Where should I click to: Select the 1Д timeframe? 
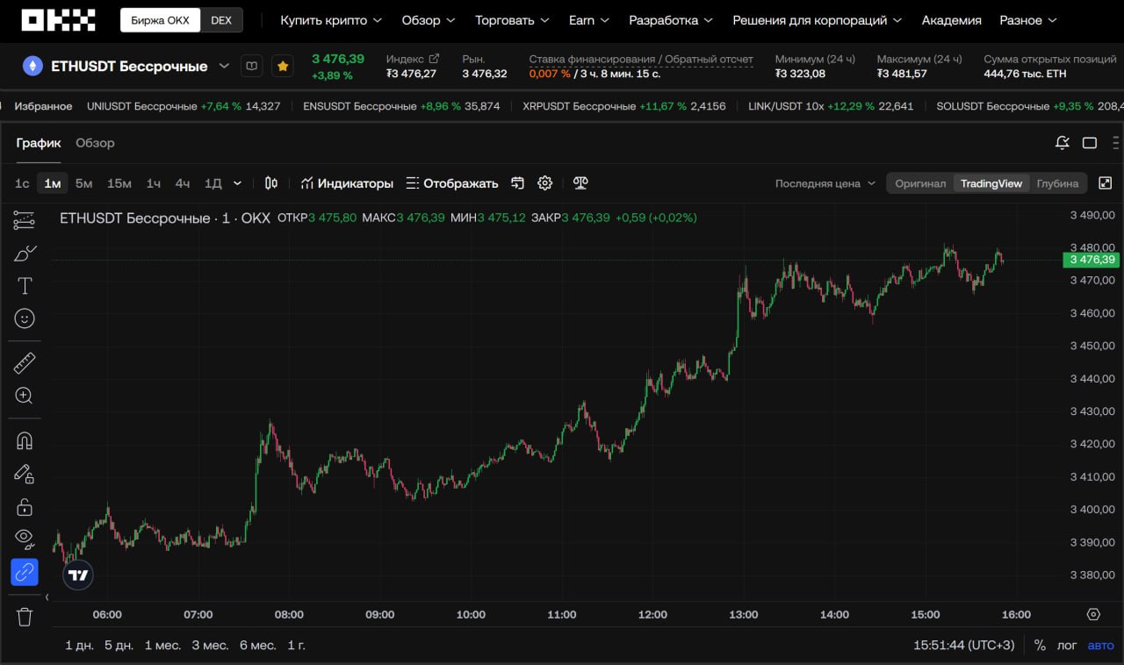[213, 183]
